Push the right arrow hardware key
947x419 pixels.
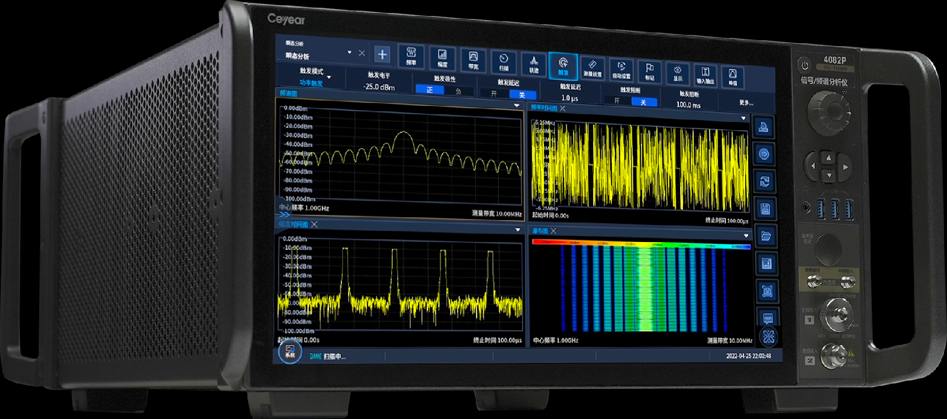tap(845, 167)
